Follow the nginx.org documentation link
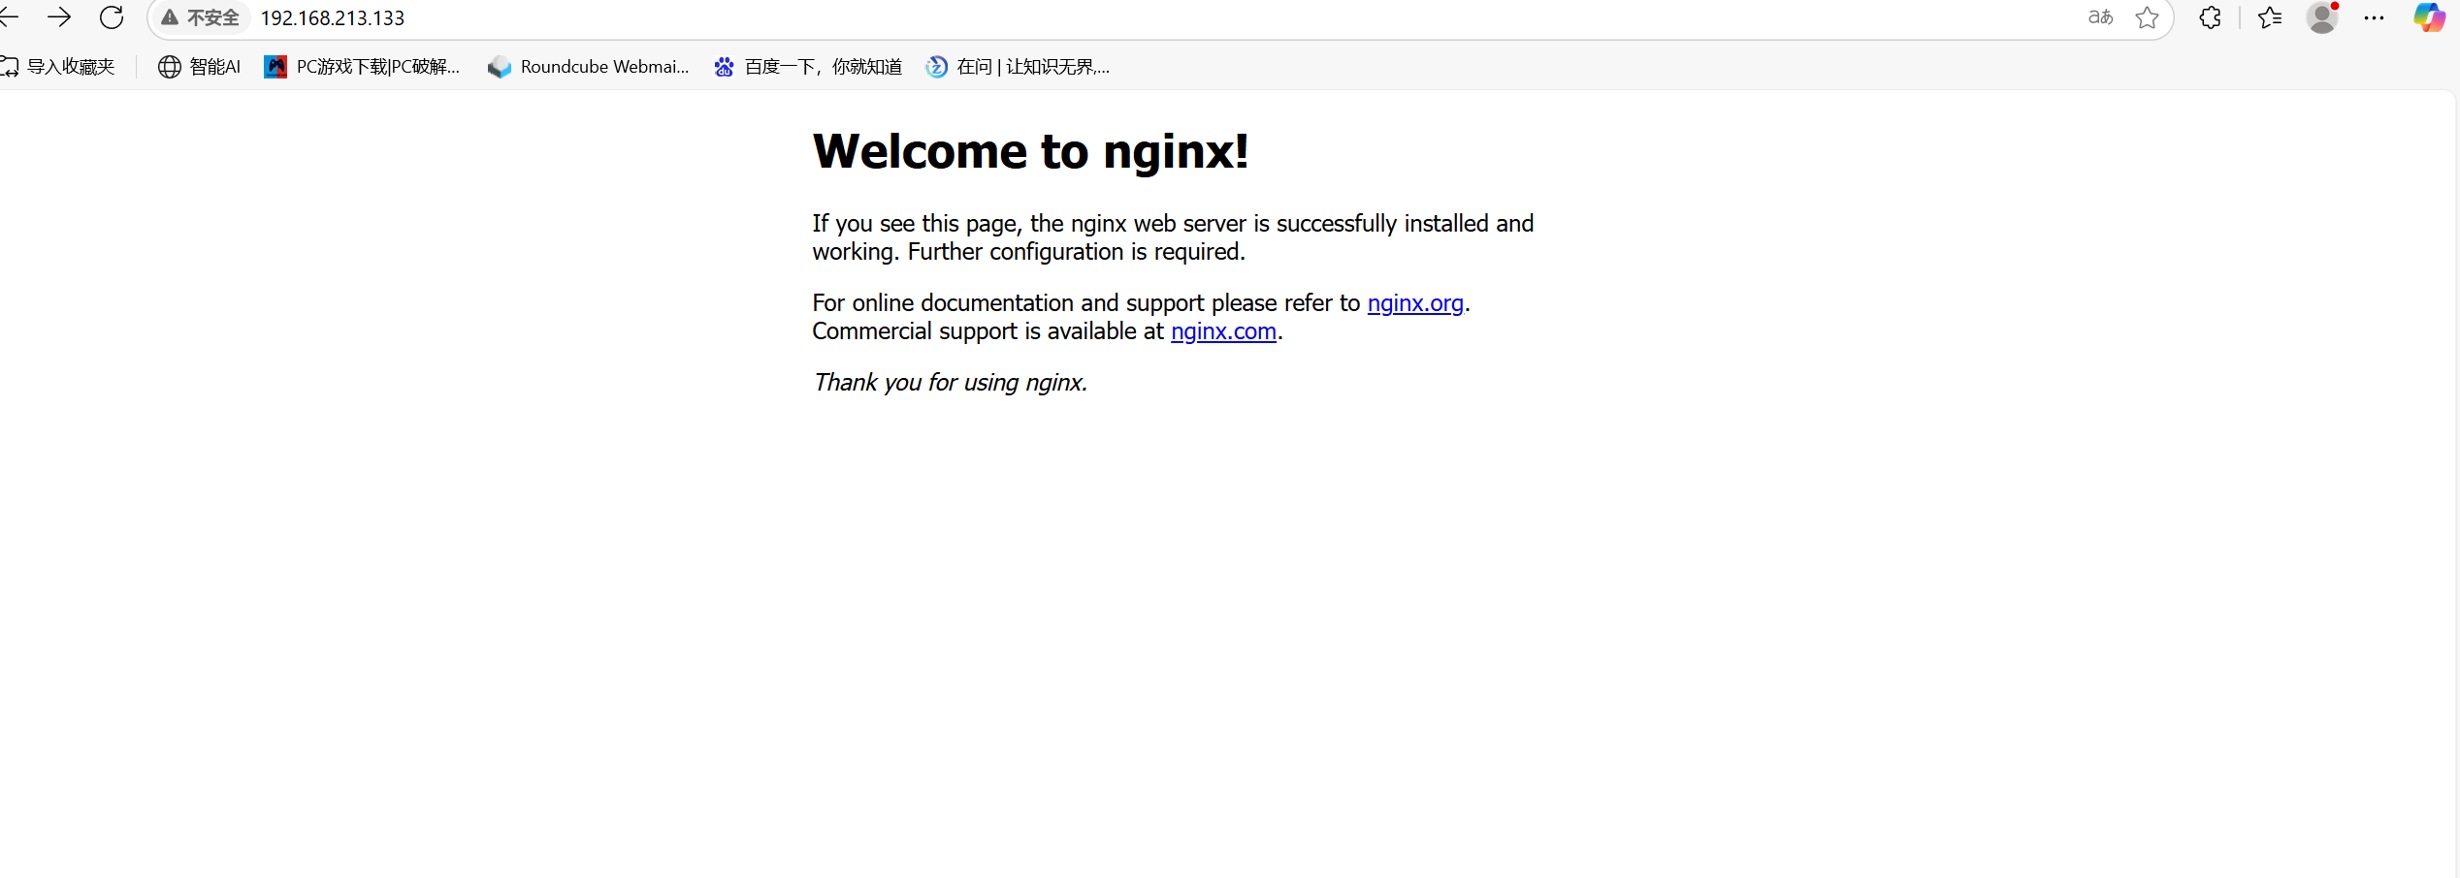The image size is (2460, 878). coord(1415,302)
